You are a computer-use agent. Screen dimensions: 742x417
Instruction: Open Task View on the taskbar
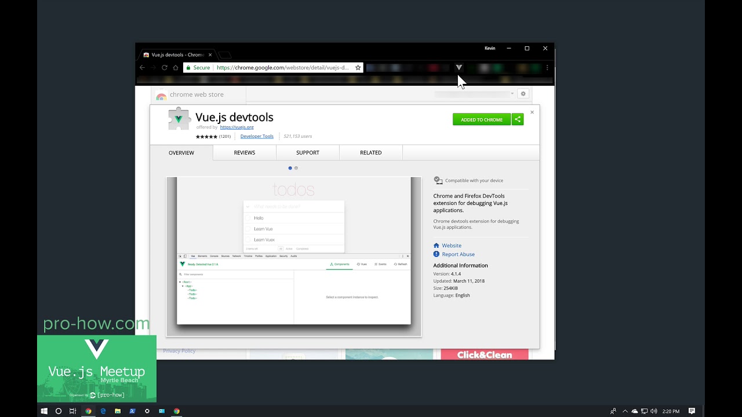coord(73,411)
